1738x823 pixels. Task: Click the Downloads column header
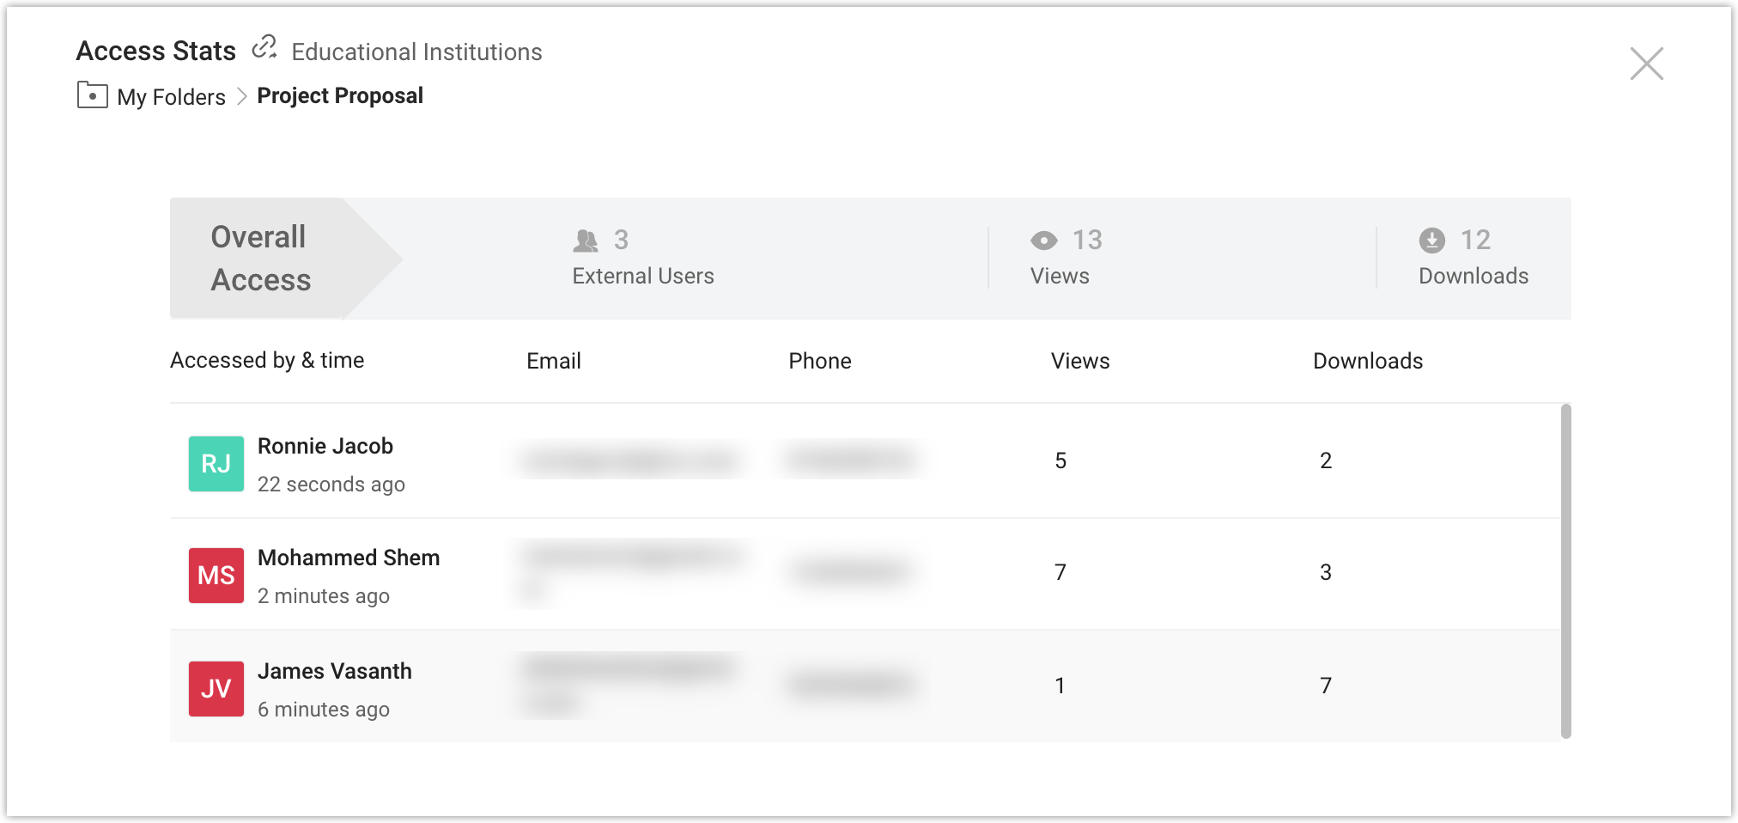pos(1367,361)
